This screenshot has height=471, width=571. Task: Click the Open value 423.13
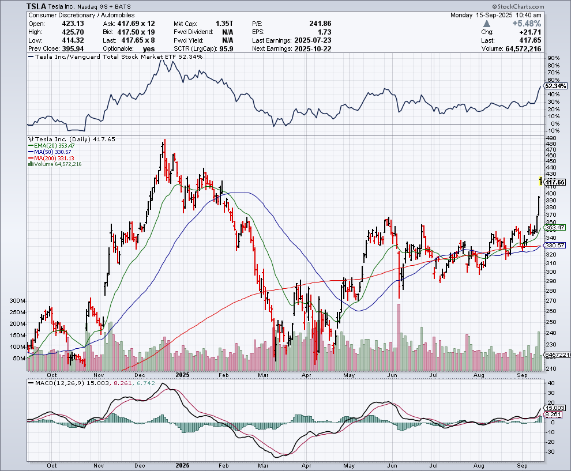[x=73, y=24]
